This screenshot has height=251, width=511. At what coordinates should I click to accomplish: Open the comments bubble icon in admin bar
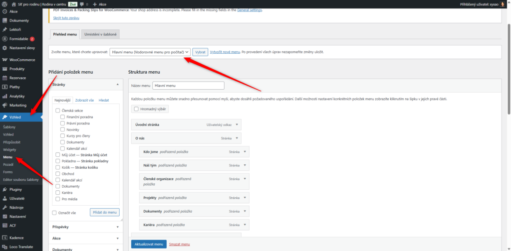(x=81, y=4)
